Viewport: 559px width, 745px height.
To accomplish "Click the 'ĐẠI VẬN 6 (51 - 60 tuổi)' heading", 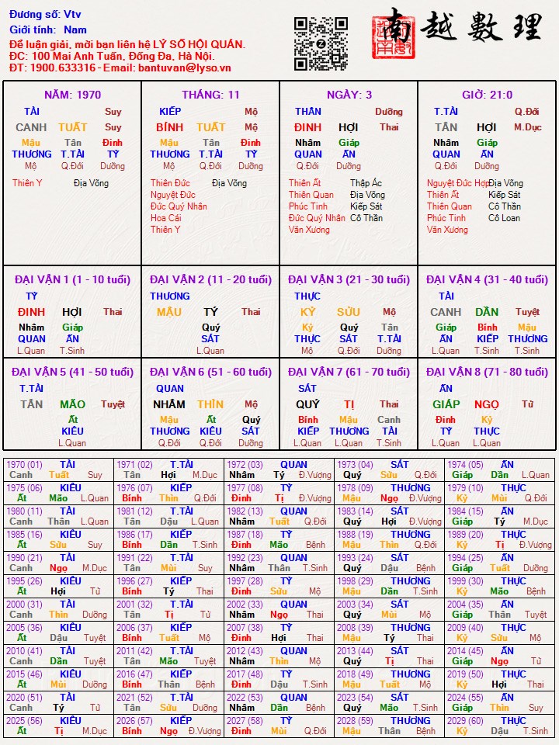I will pyautogui.click(x=210, y=372).
